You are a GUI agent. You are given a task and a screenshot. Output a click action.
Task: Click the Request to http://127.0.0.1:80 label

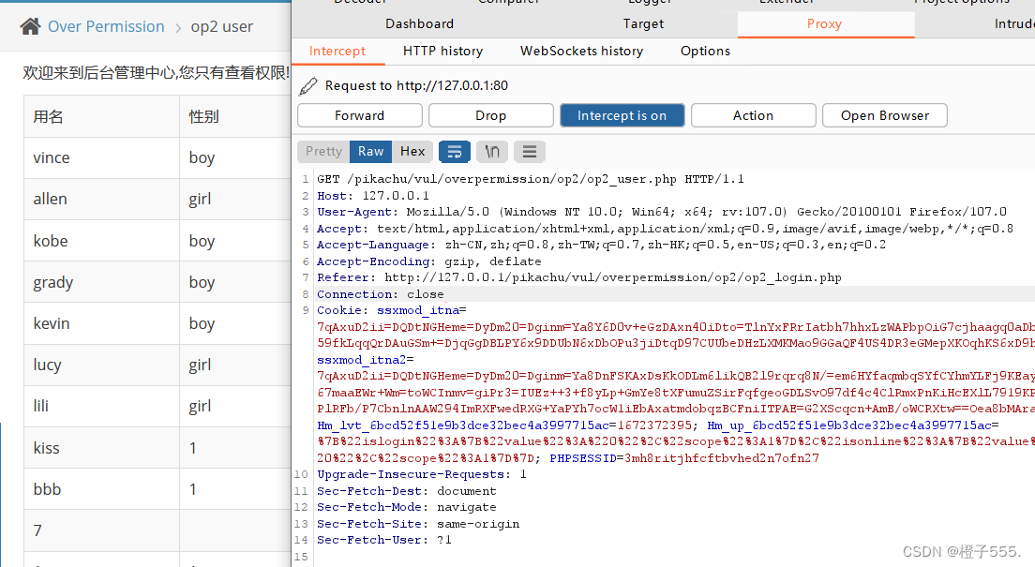click(416, 86)
